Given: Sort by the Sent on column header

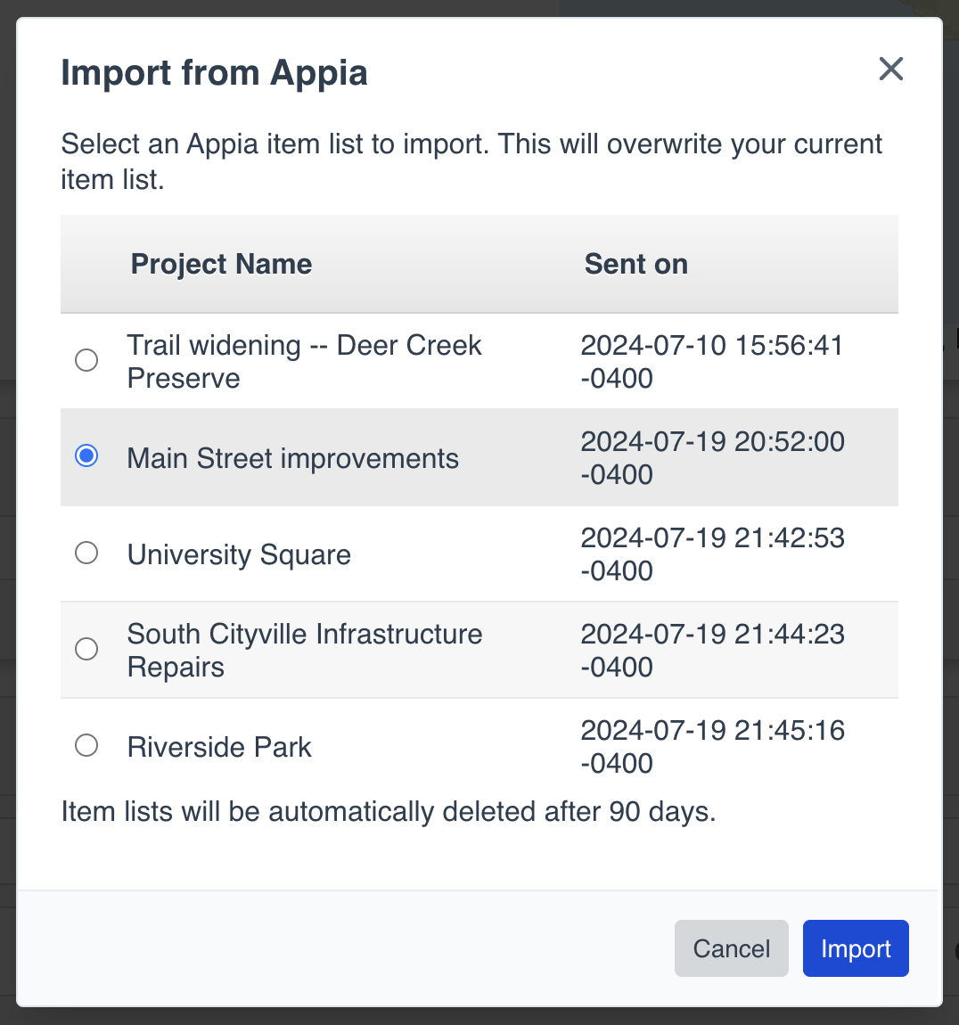Looking at the screenshot, I should coord(635,264).
